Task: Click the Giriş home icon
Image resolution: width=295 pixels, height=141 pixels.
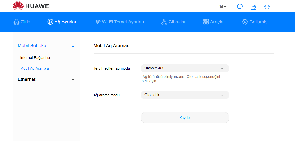Action: [x=16, y=22]
